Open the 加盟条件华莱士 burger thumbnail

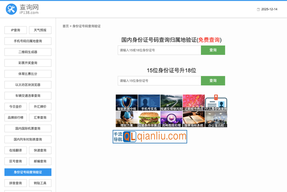(x=149, y=119)
